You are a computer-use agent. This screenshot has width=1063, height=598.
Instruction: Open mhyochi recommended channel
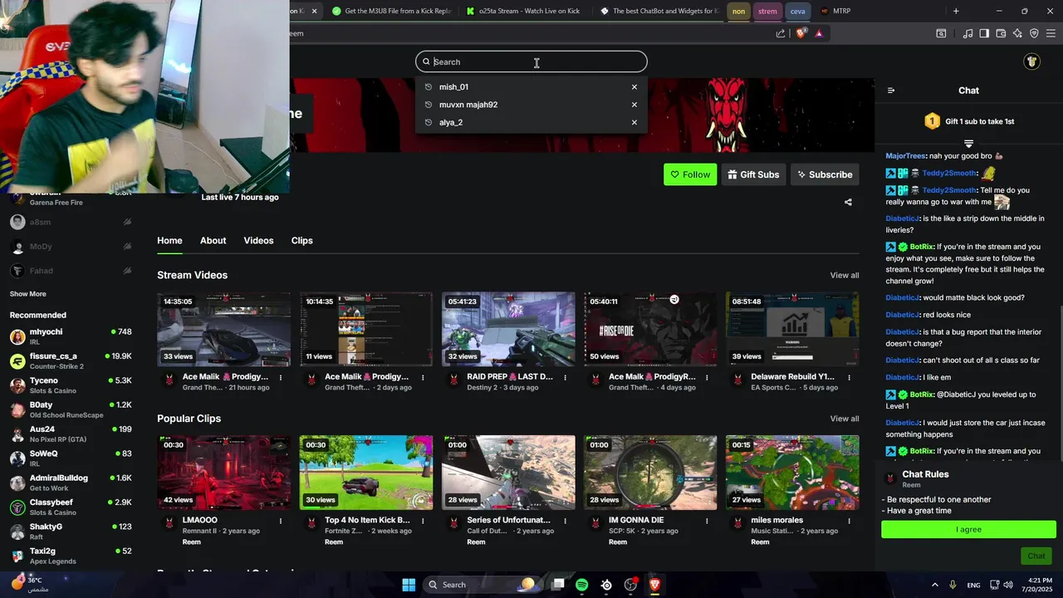[x=71, y=336]
